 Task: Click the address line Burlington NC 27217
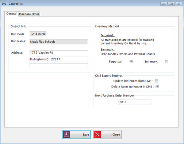click(58, 59)
